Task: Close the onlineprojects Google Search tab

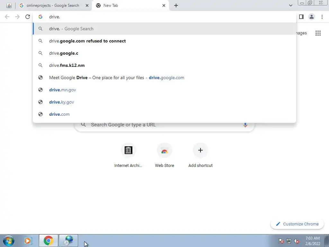Action: [x=87, y=5]
